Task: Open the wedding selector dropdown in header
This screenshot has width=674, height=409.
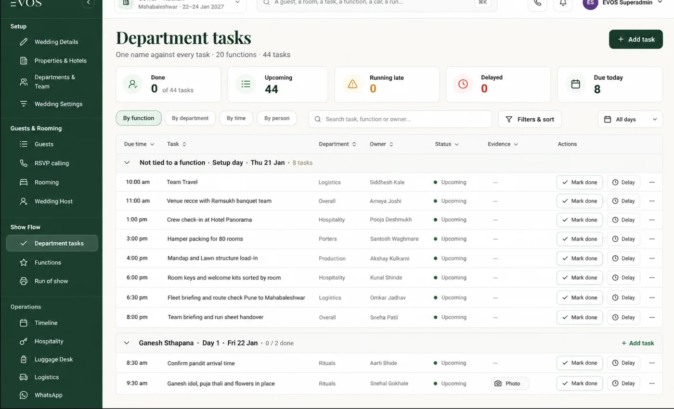Action: (x=180, y=5)
